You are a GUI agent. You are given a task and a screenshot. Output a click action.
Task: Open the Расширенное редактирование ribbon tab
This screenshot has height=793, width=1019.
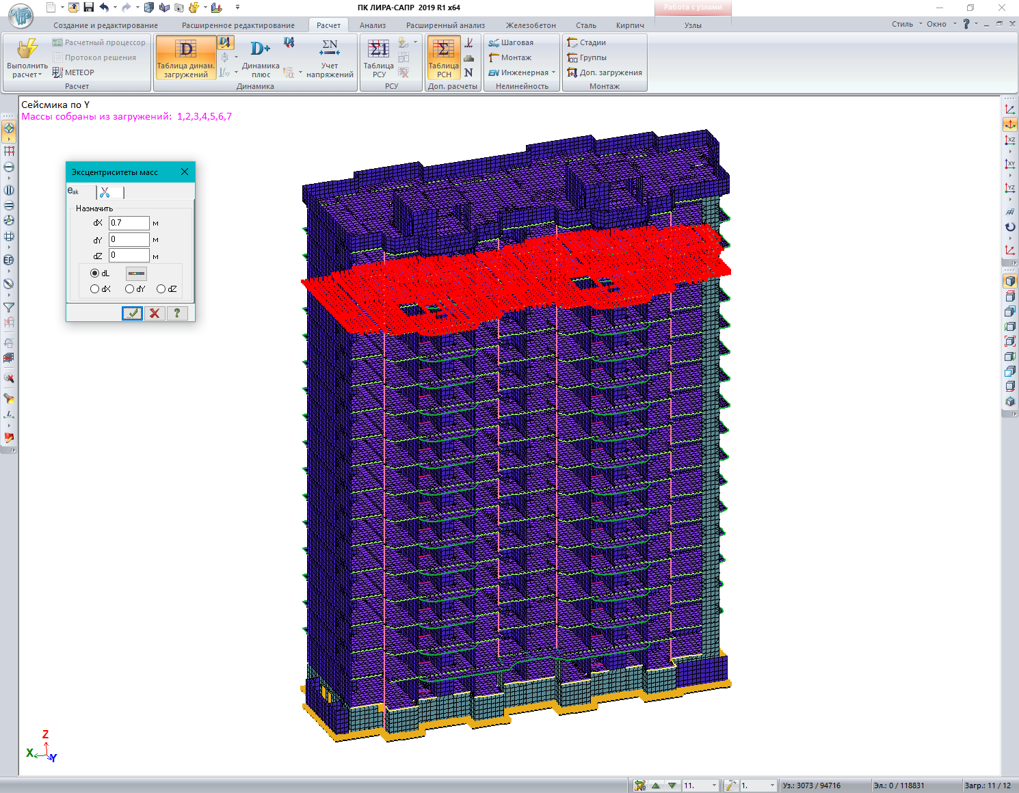click(x=238, y=25)
